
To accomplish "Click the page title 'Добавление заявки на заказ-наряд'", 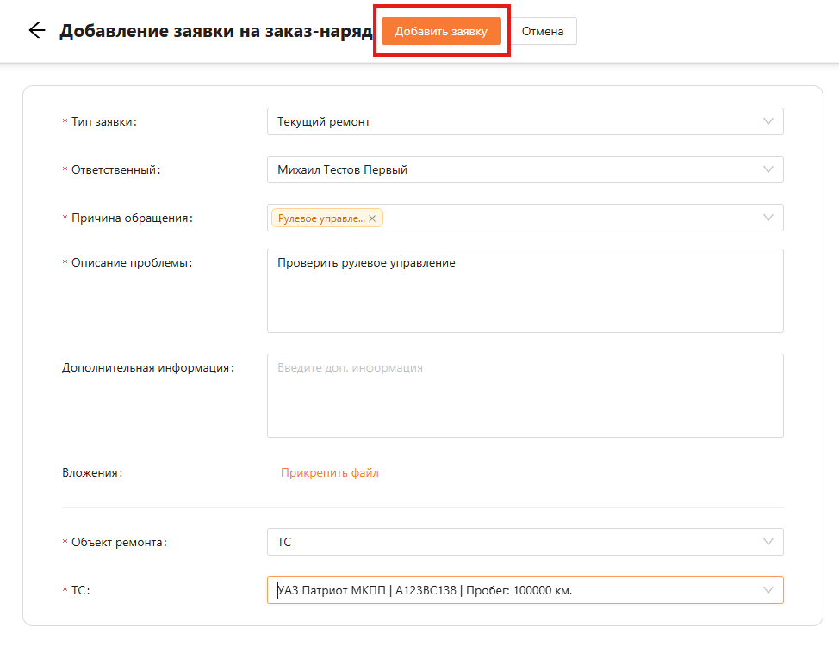I will coord(215,31).
